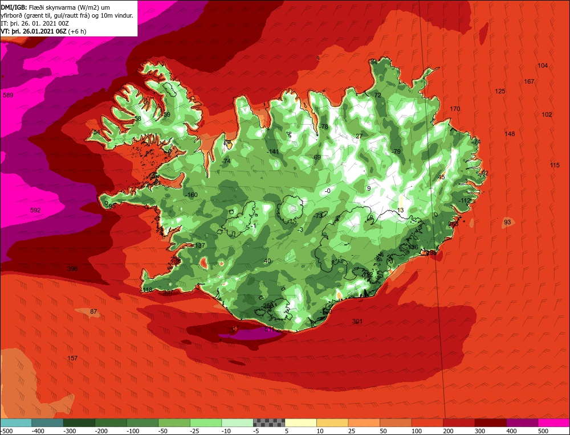Select the pale green -10 to -5 swatch
The image size is (570, 435).
[237, 422]
